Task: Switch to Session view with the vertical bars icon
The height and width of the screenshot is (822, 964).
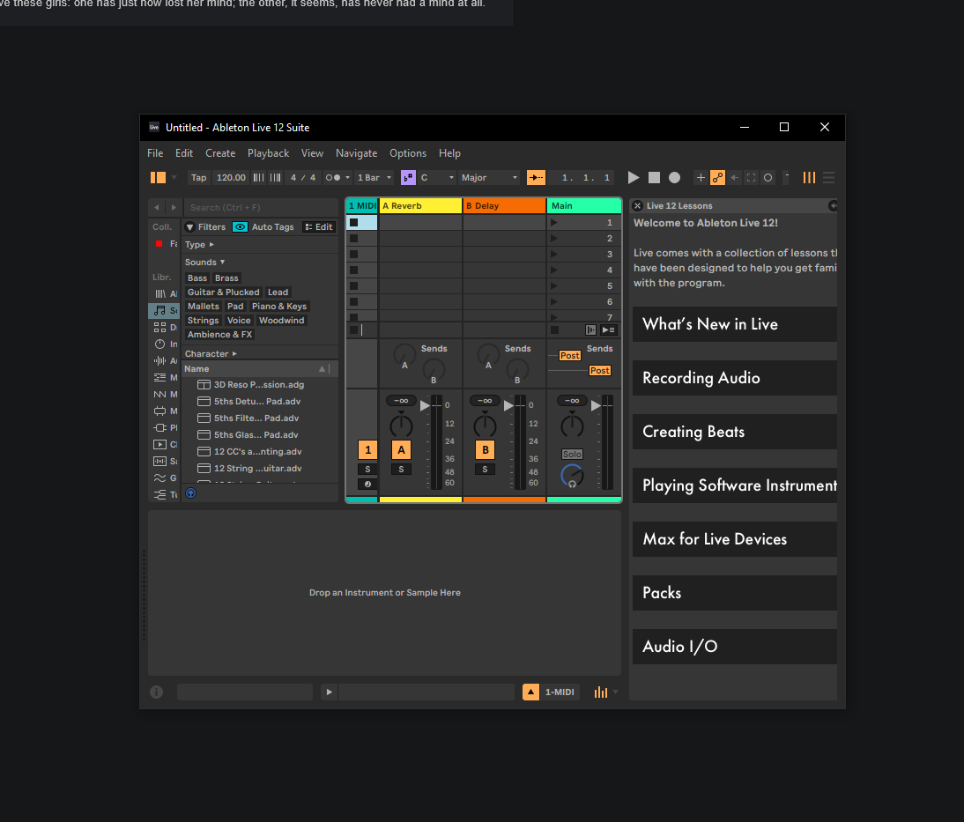Action: coord(809,178)
